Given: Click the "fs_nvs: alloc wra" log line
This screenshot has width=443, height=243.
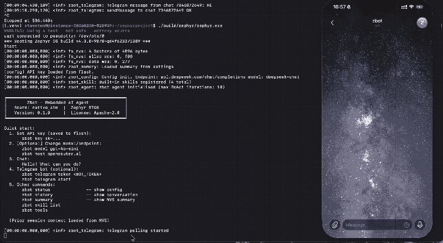Looking at the screenshot, I should 68,56.
